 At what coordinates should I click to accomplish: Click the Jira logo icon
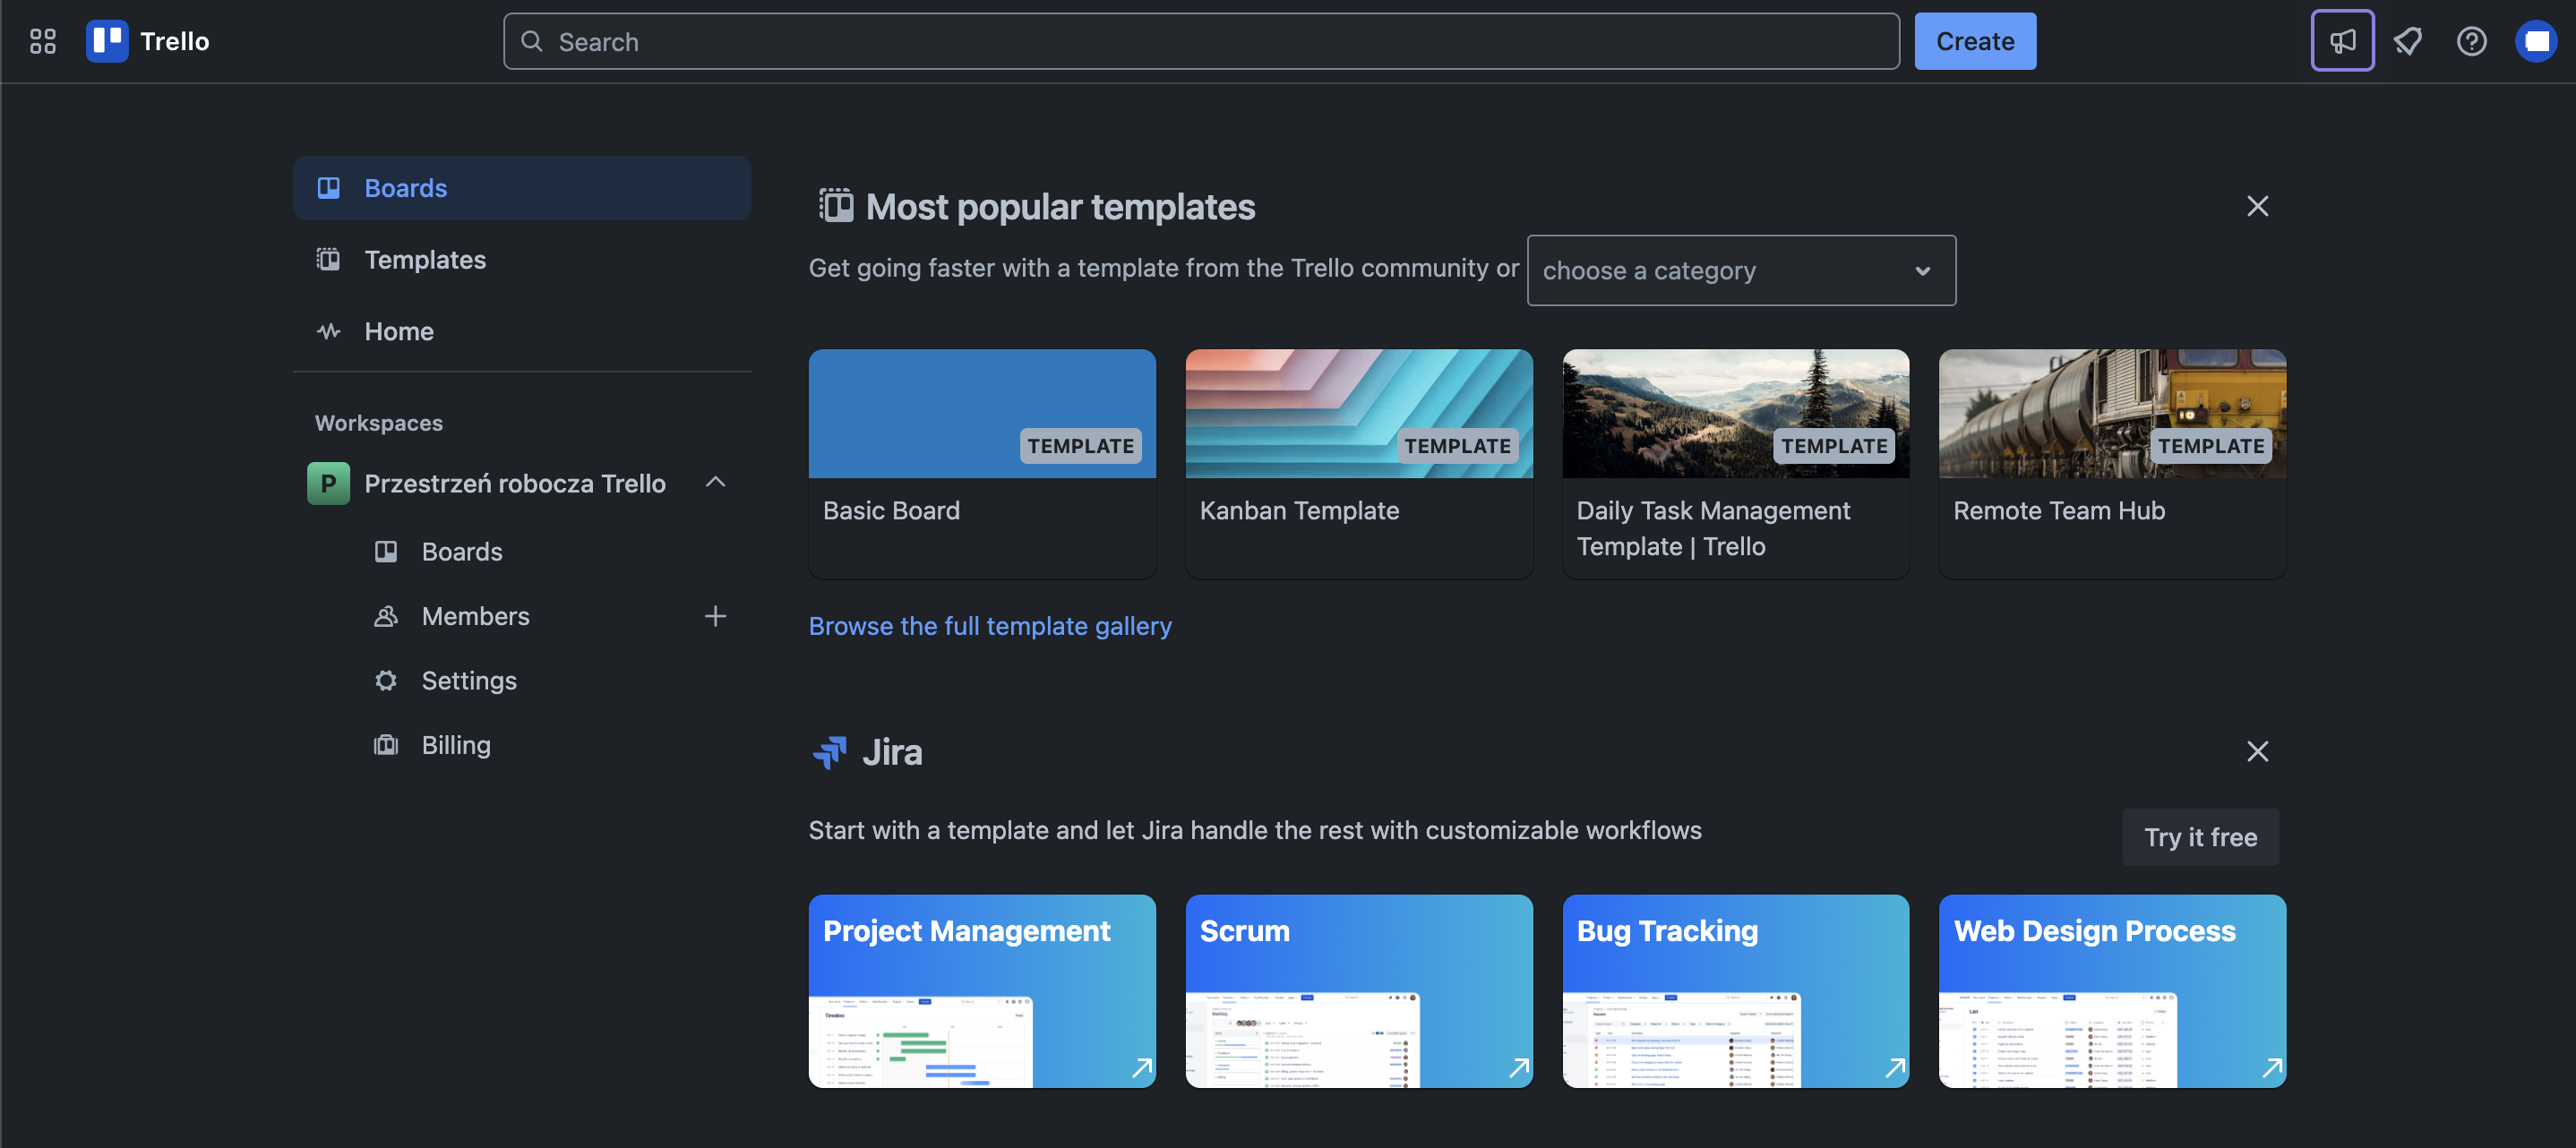(830, 752)
